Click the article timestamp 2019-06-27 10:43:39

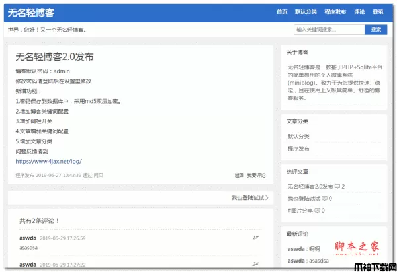(58, 175)
